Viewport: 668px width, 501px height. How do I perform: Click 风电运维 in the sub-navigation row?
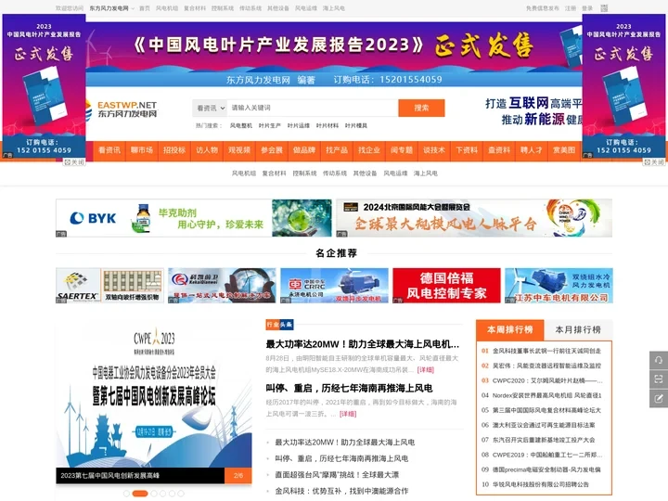[395, 173]
